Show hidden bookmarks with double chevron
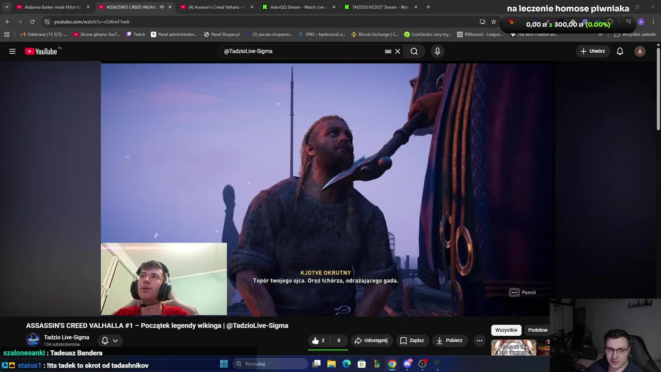661x372 pixels. [x=600, y=35]
